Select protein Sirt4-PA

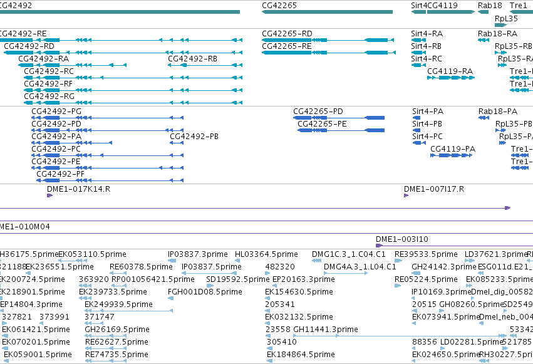tap(417, 118)
